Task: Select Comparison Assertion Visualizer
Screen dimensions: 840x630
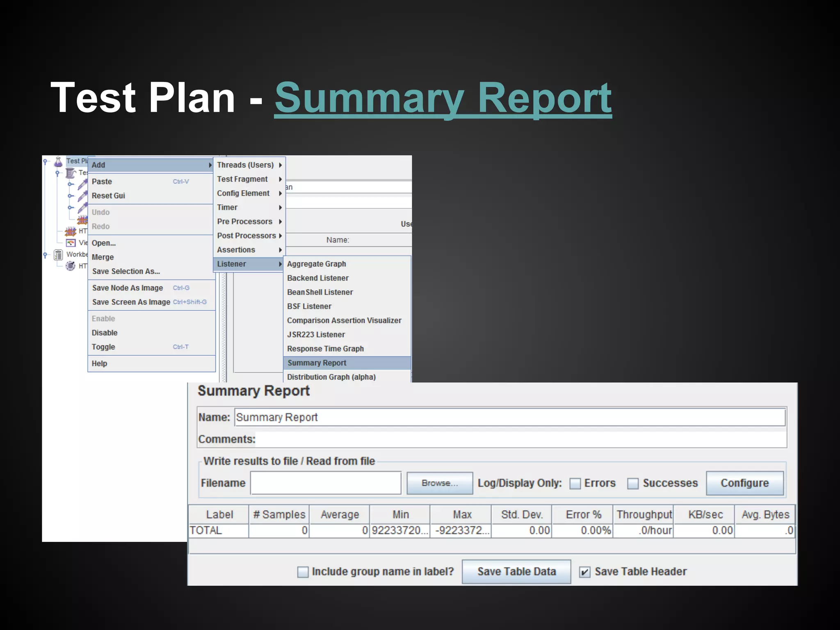Action: pyautogui.click(x=347, y=320)
